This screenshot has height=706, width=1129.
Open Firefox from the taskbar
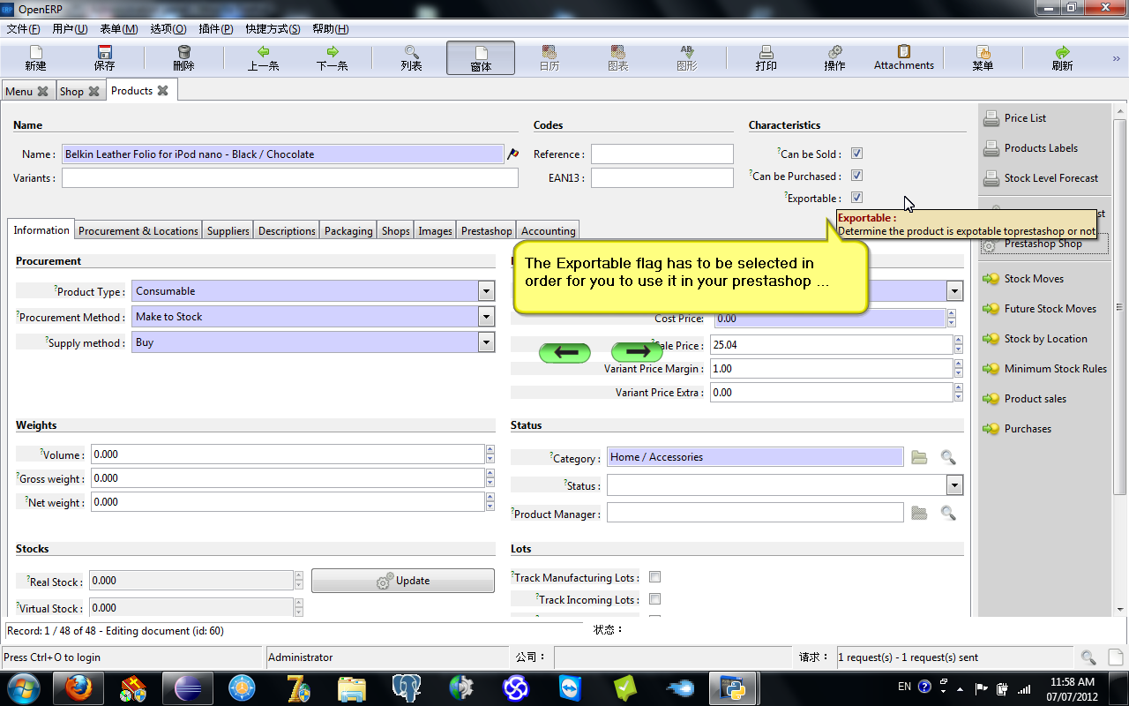tap(80, 687)
